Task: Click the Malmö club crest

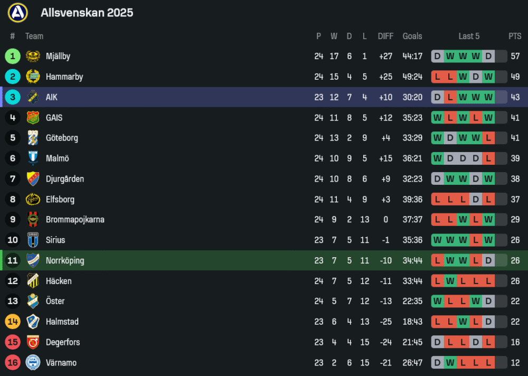Action: pos(33,158)
